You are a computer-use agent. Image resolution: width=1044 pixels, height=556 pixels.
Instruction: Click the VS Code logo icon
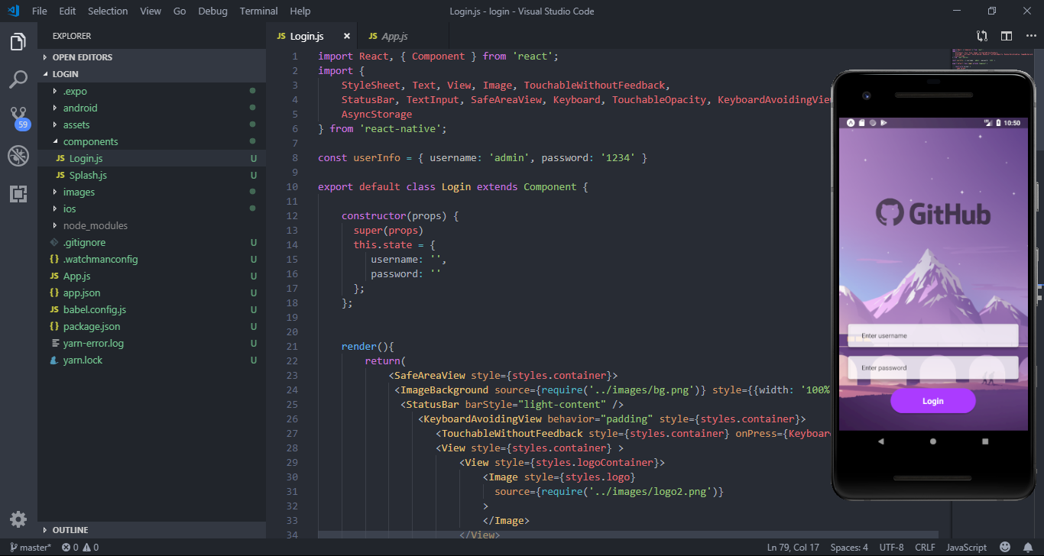coord(13,11)
